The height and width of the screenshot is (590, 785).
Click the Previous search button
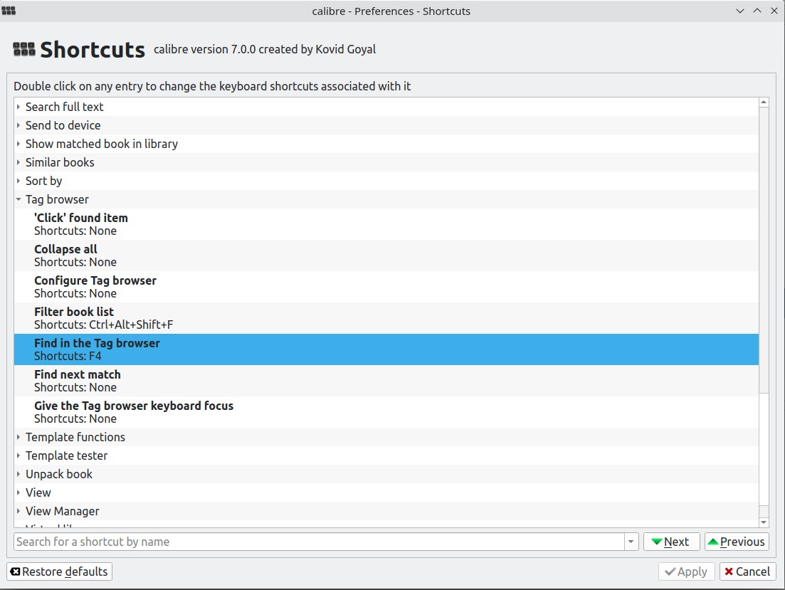click(737, 542)
